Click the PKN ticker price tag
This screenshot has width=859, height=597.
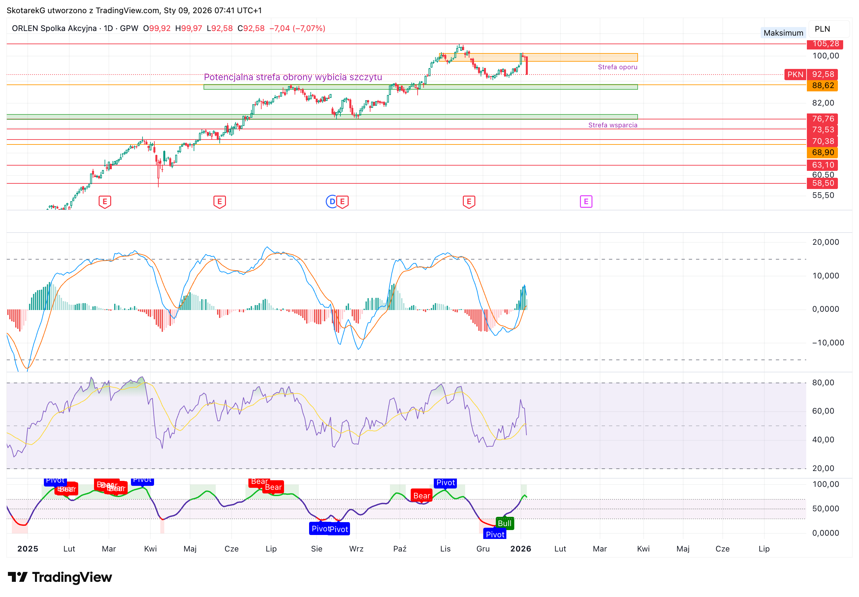[795, 75]
